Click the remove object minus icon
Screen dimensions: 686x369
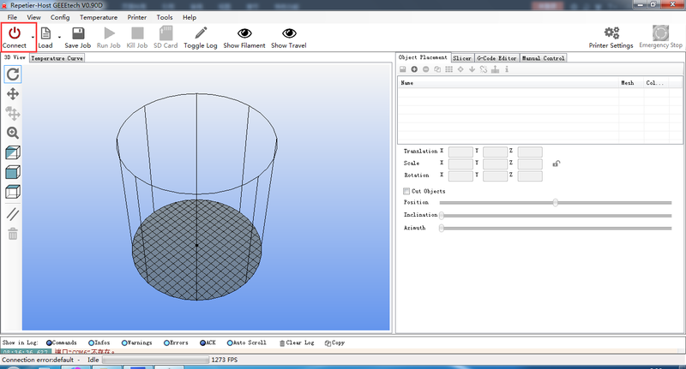tap(425, 69)
